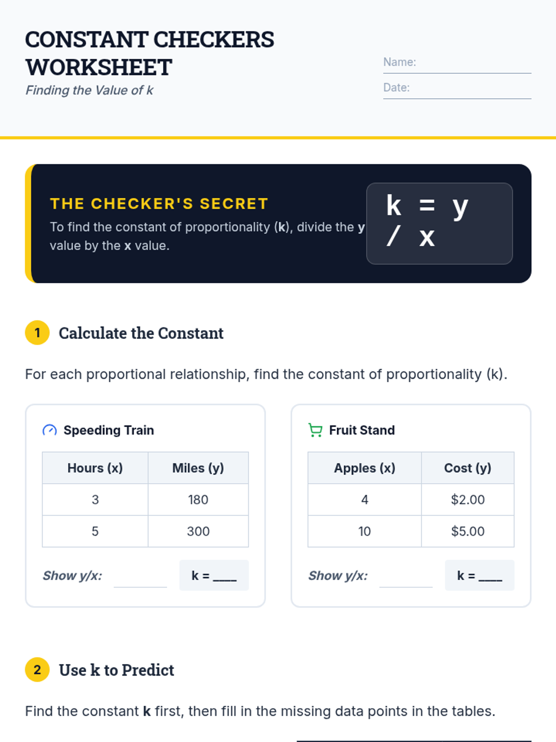Click the shopping cart icon beside Fruit Stand
The height and width of the screenshot is (742, 556).
coord(315,430)
